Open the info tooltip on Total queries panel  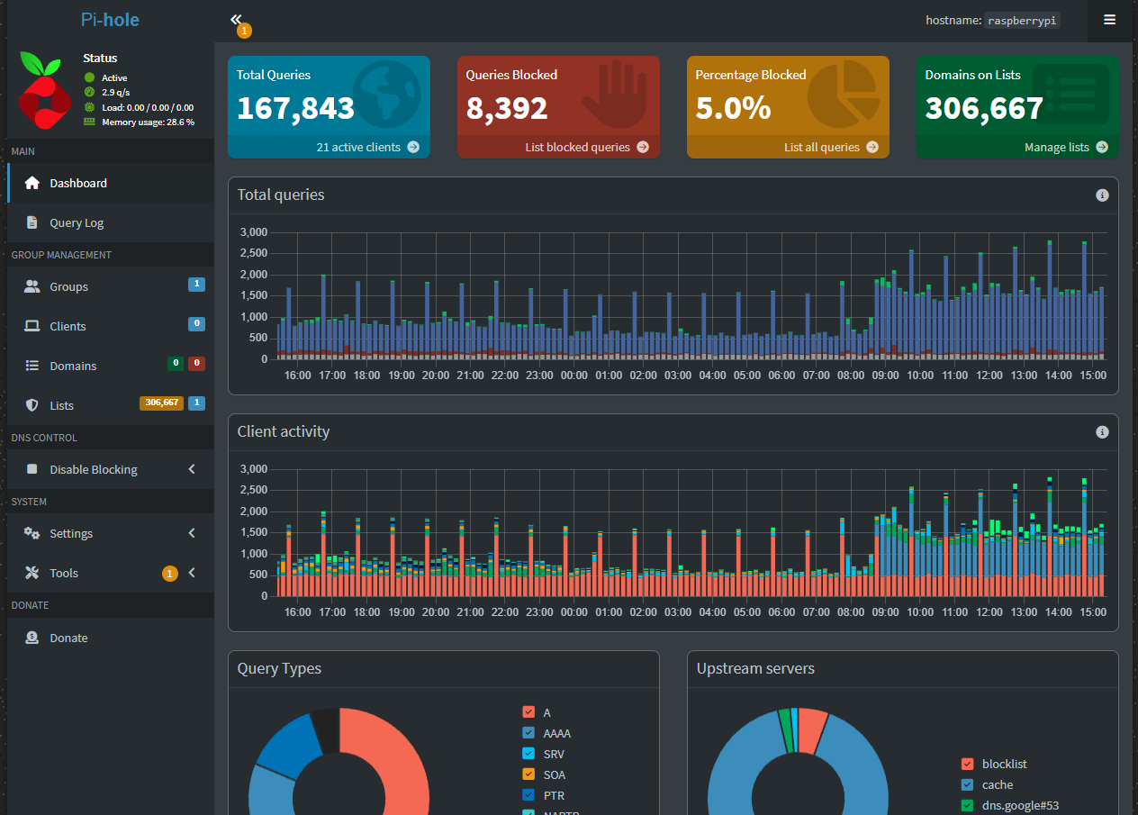1102,195
